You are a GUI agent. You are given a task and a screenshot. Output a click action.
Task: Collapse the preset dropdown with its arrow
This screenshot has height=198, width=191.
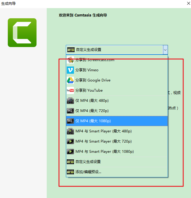pos(165,50)
